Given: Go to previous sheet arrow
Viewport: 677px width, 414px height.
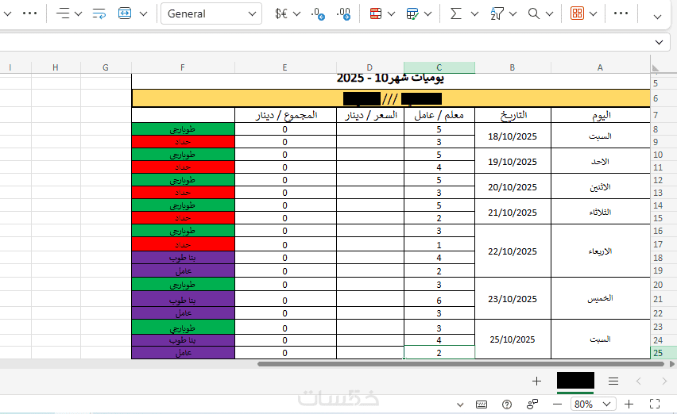Looking at the screenshot, I should pos(639,381).
